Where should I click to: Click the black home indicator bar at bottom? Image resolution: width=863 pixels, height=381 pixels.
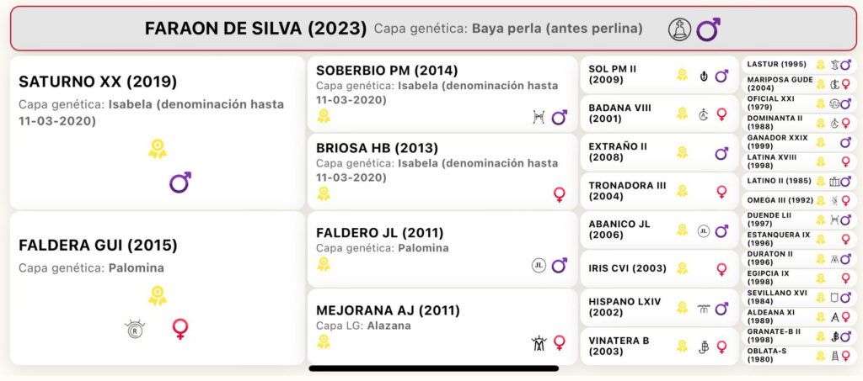[x=434, y=368]
